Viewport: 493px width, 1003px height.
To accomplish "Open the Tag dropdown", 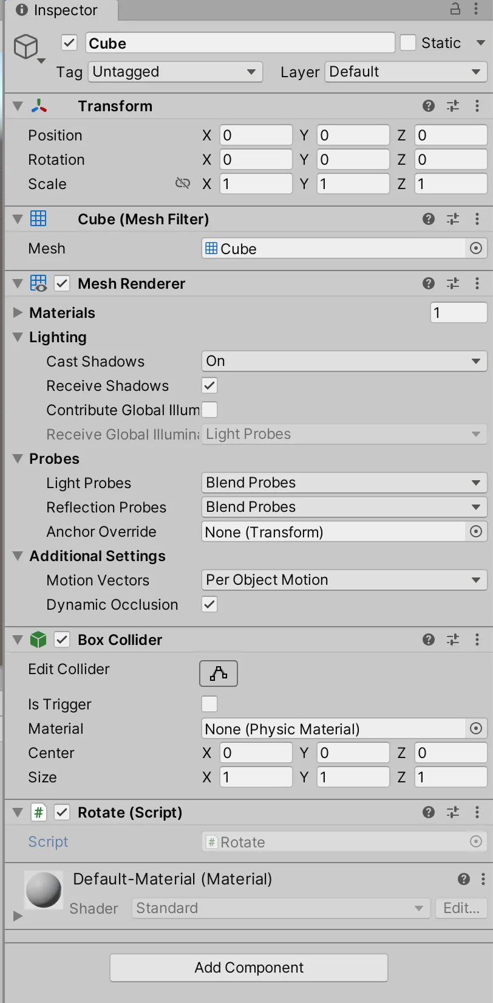I will tap(175, 72).
